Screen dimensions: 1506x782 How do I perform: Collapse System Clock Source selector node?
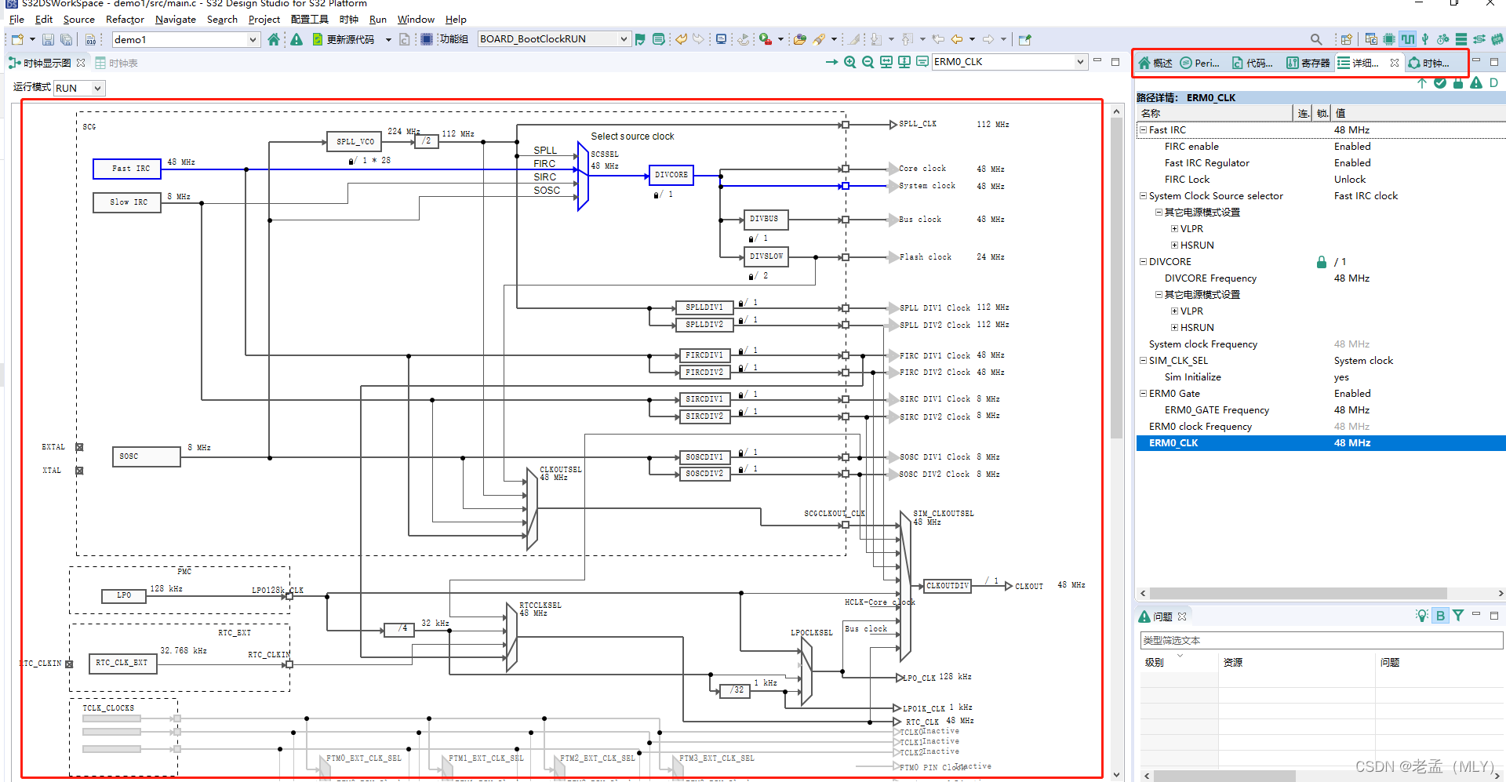(1143, 196)
